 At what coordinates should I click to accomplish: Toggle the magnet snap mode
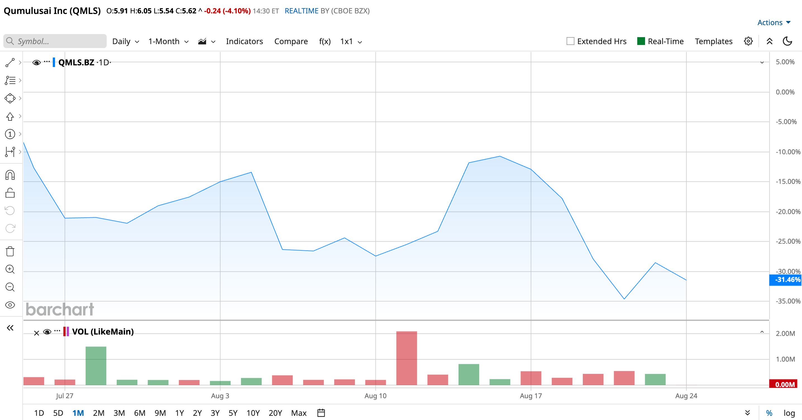(10, 175)
